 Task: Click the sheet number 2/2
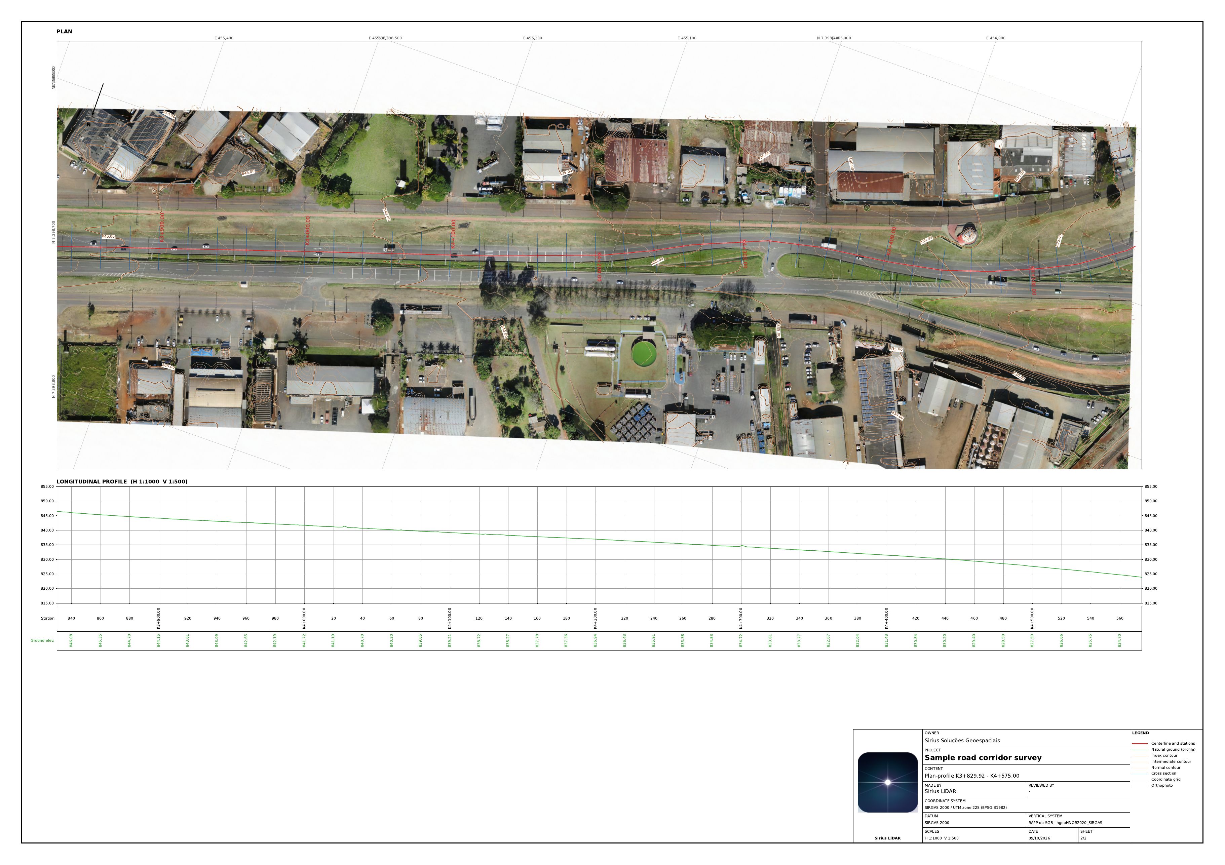1083,838
